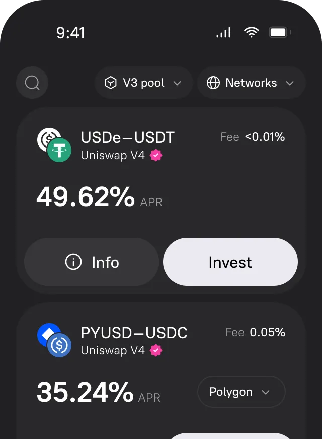This screenshot has width=322, height=439.
Task: Tap the search magnifier icon
Action: click(32, 83)
